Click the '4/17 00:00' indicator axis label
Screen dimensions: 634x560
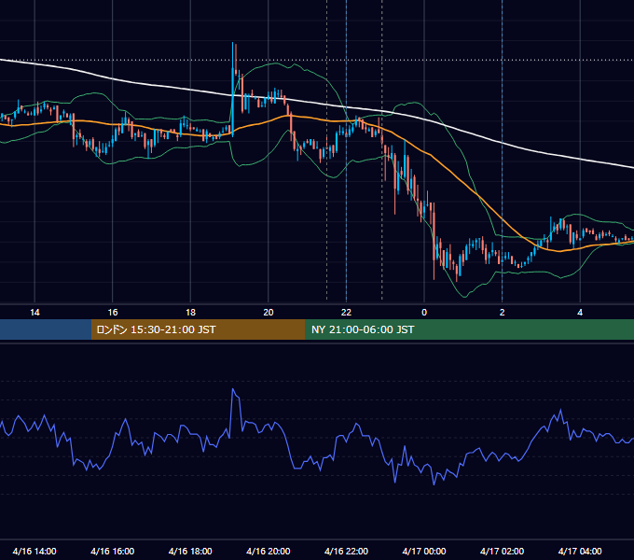pos(424,551)
